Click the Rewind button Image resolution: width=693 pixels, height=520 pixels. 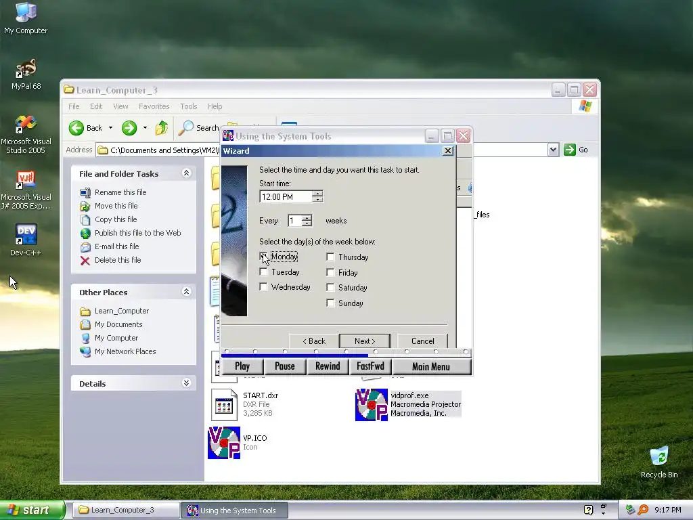point(328,366)
